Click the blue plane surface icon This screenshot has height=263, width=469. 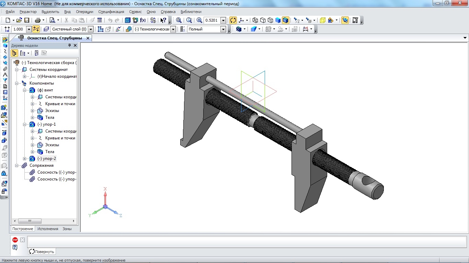pos(254,29)
